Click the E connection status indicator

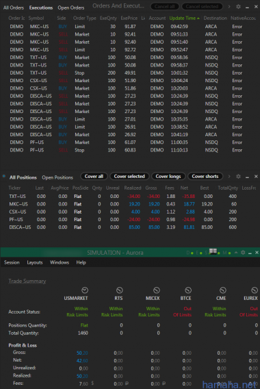coord(199,253)
